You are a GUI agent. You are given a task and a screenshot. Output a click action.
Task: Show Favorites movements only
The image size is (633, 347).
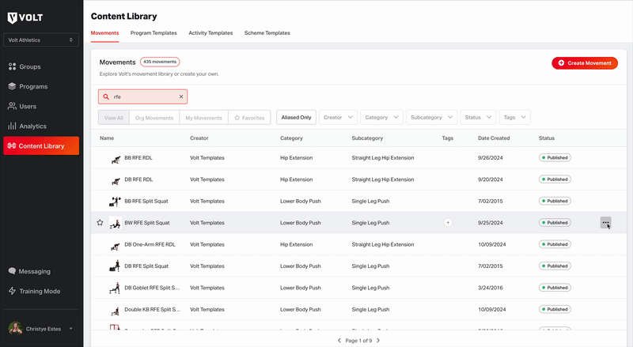coord(249,118)
